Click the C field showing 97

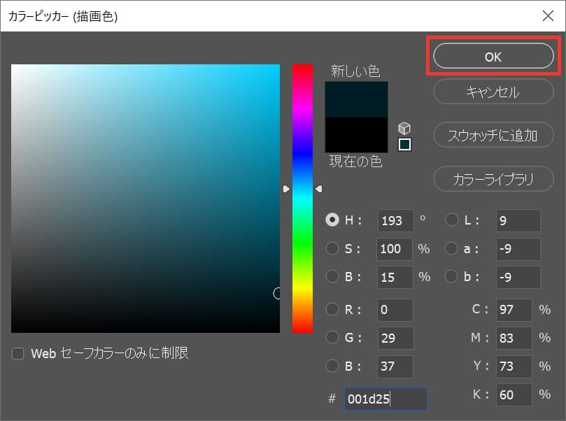click(x=514, y=310)
